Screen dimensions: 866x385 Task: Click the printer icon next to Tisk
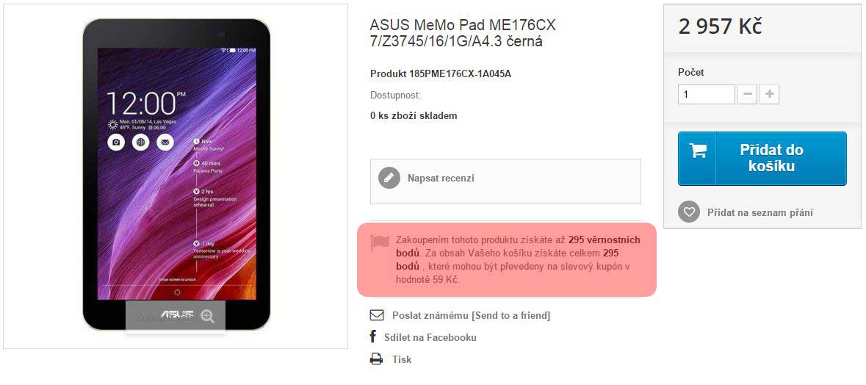coord(377,359)
